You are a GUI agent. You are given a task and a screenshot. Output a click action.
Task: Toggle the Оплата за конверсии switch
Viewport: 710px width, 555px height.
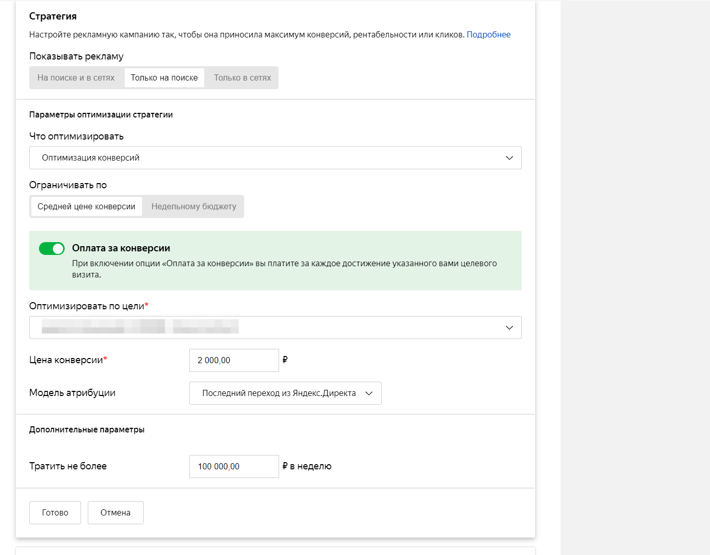point(52,249)
